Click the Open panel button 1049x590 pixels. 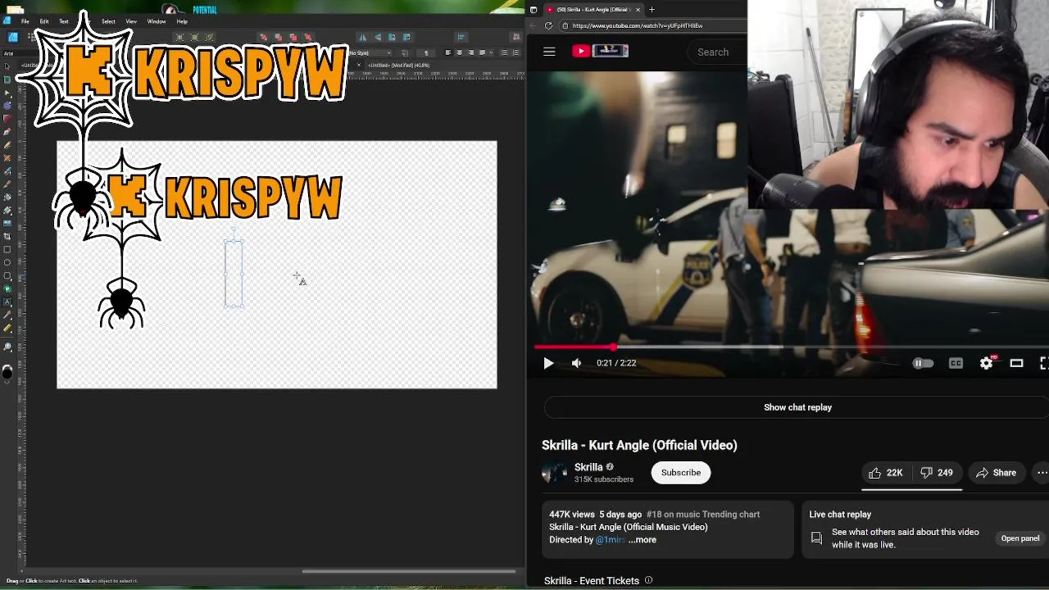coord(1020,538)
